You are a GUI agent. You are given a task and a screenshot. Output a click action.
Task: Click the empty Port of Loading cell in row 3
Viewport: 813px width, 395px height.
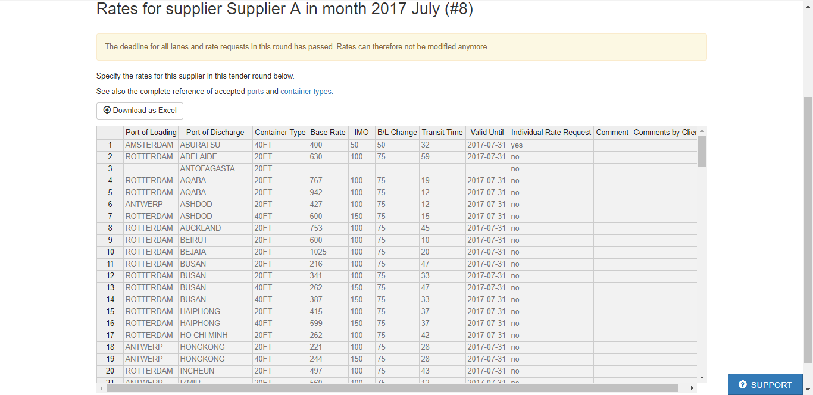[151, 168]
